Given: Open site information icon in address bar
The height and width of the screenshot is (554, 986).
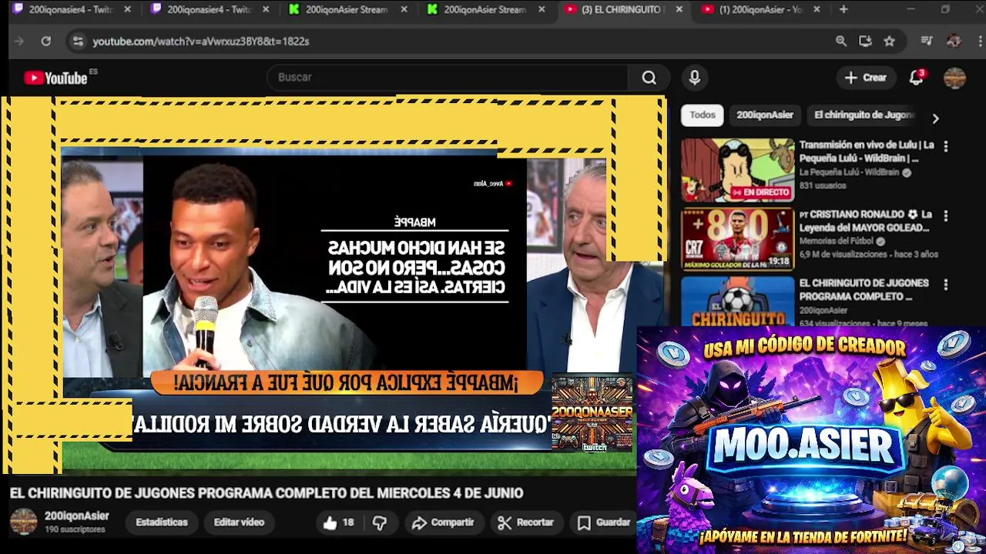Looking at the screenshot, I should click(77, 42).
